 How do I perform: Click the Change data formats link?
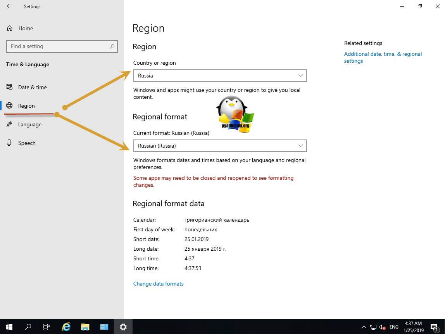[158, 284]
